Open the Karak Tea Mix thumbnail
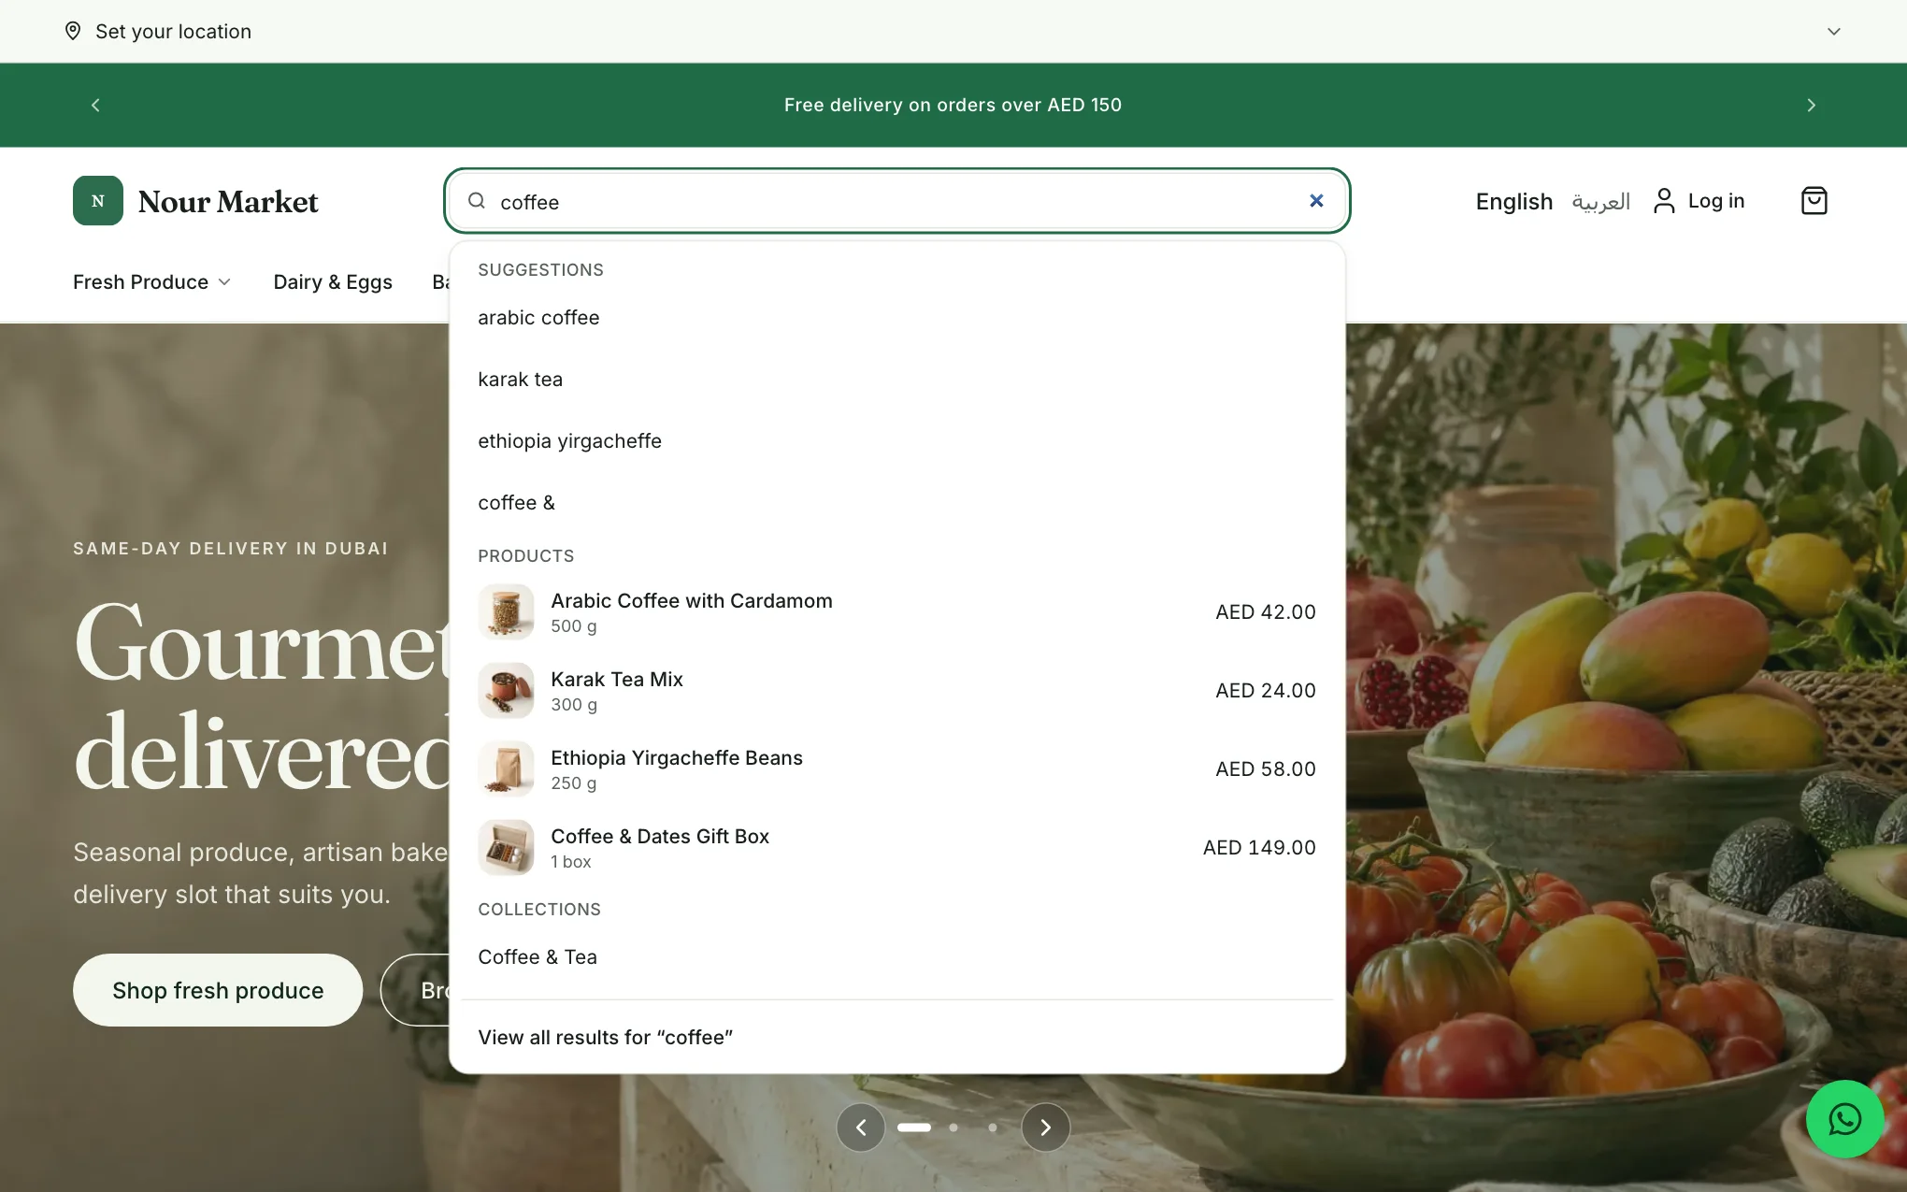This screenshot has height=1192, width=1907. click(x=506, y=691)
